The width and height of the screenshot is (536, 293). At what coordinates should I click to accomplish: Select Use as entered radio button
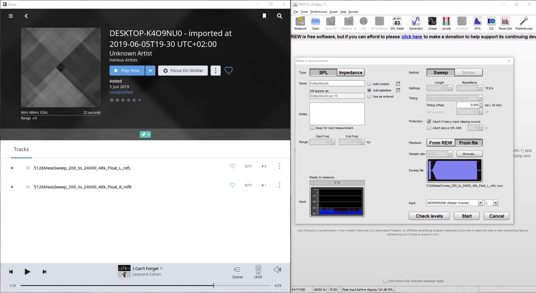tap(369, 97)
